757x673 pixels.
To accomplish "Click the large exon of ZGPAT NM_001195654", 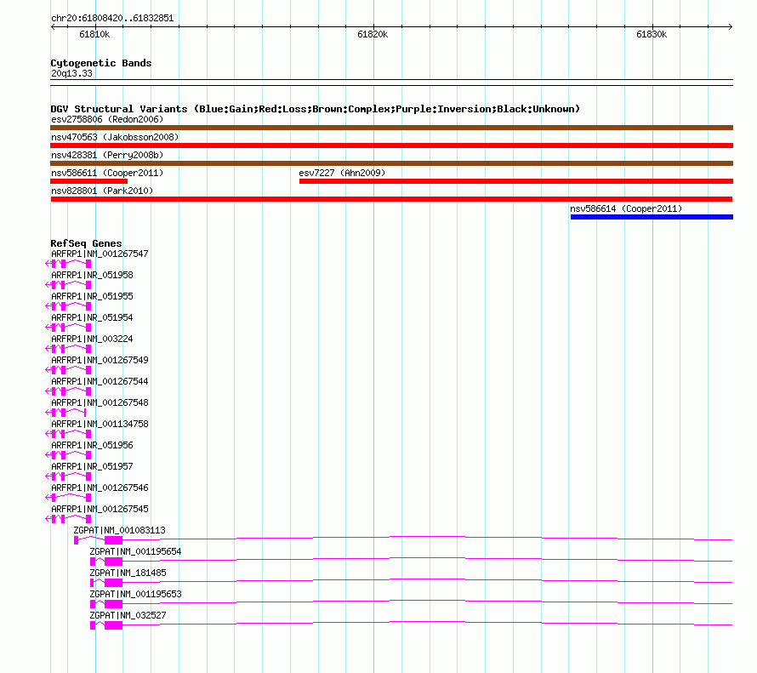I will click(x=113, y=562).
